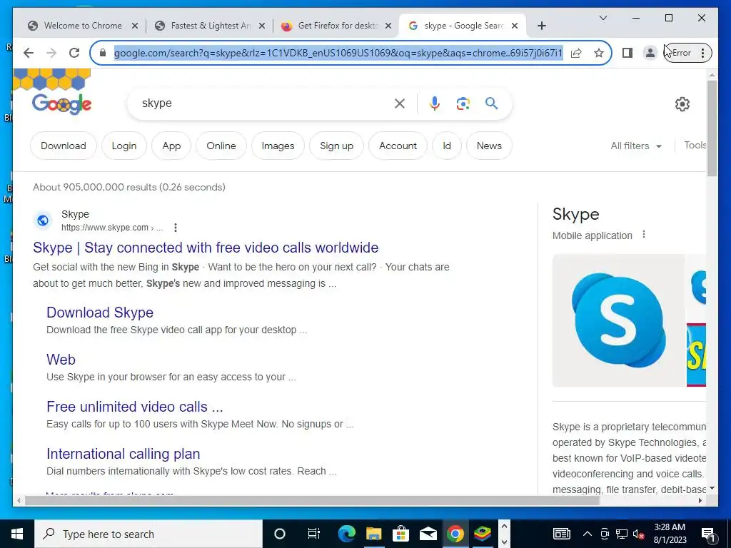Switch to News results
This screenshot has height=548, width=731.
click(489, 146)
